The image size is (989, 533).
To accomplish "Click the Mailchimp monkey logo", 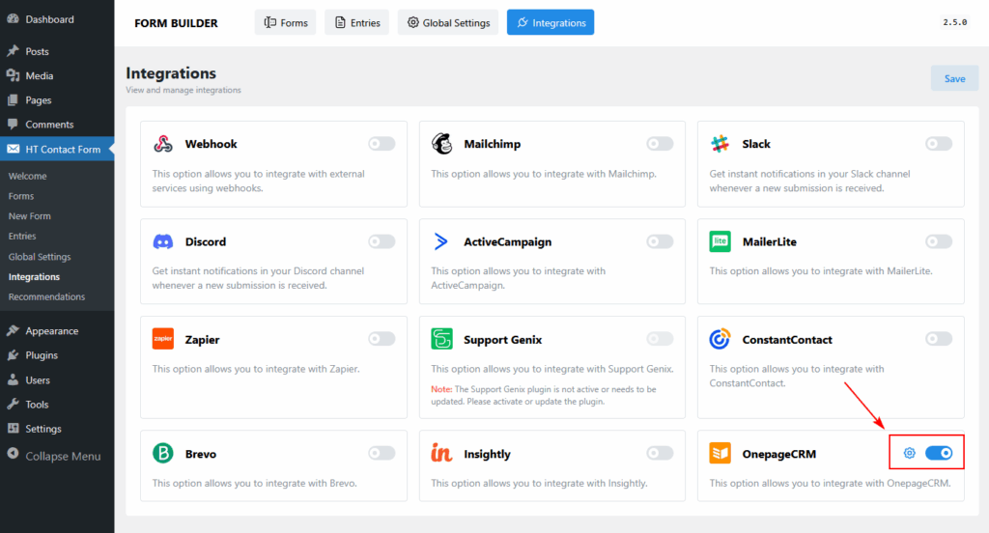I will tap(441, 144).
